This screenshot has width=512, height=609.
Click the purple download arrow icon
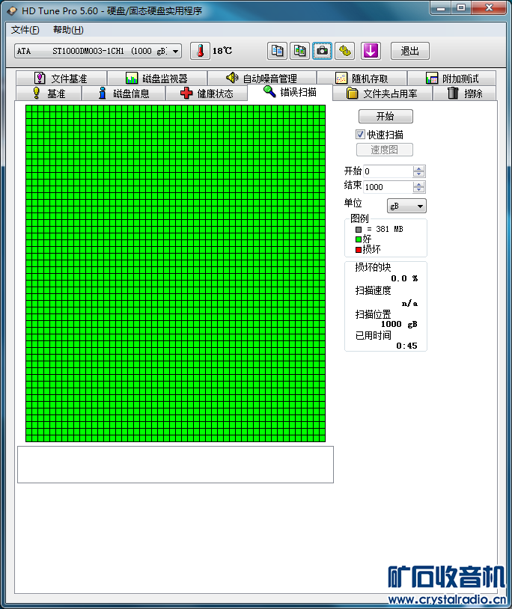[371, 51]
